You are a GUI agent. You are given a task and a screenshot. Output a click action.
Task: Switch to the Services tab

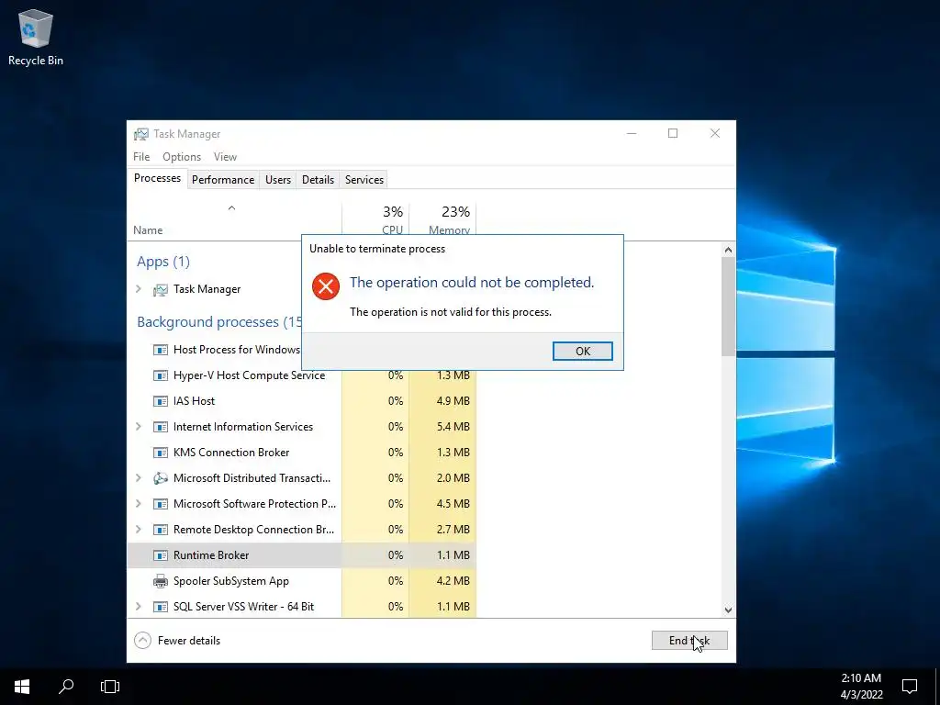click(364, 180)
